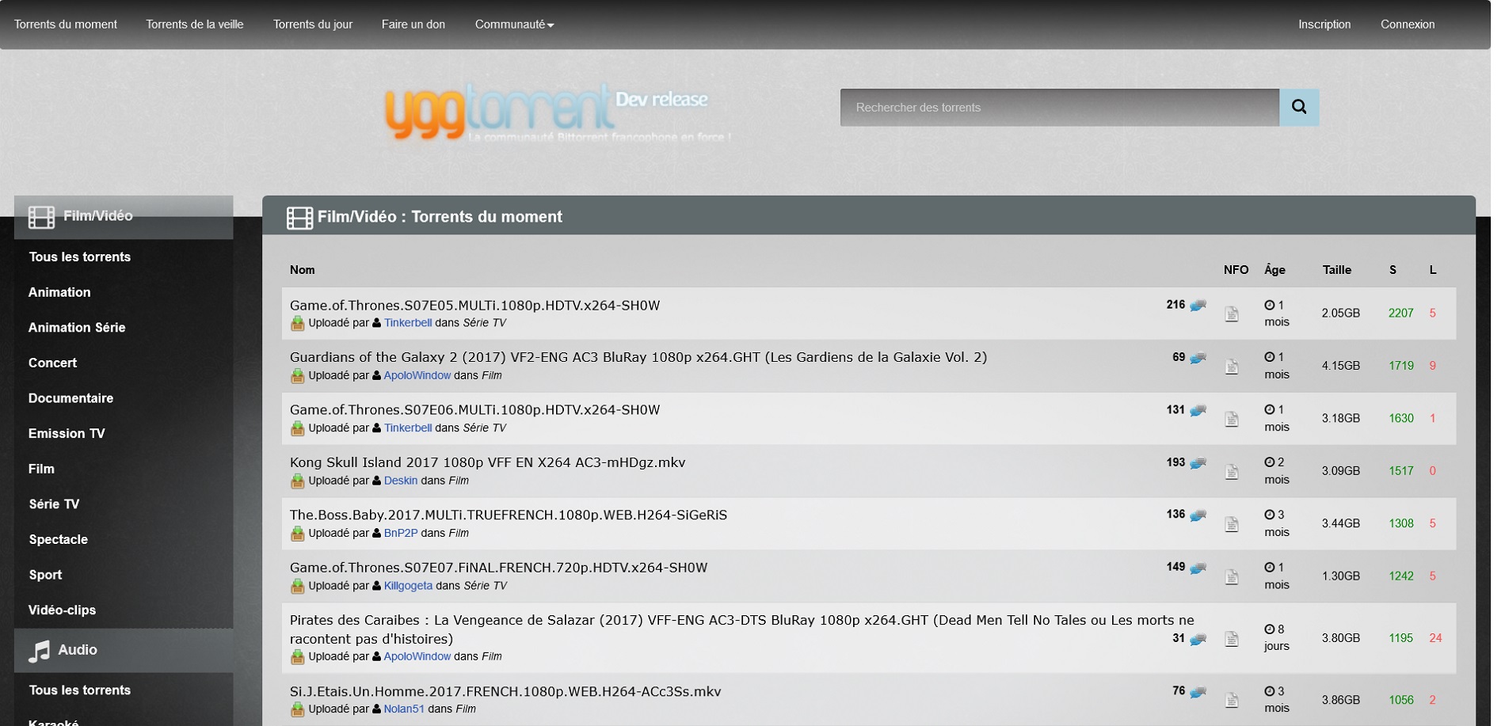Viewport: 1505px width, 726px height.
Task: Open NFO file for Game.of.Thrones.S07E06
Action: click(1232, 419)
